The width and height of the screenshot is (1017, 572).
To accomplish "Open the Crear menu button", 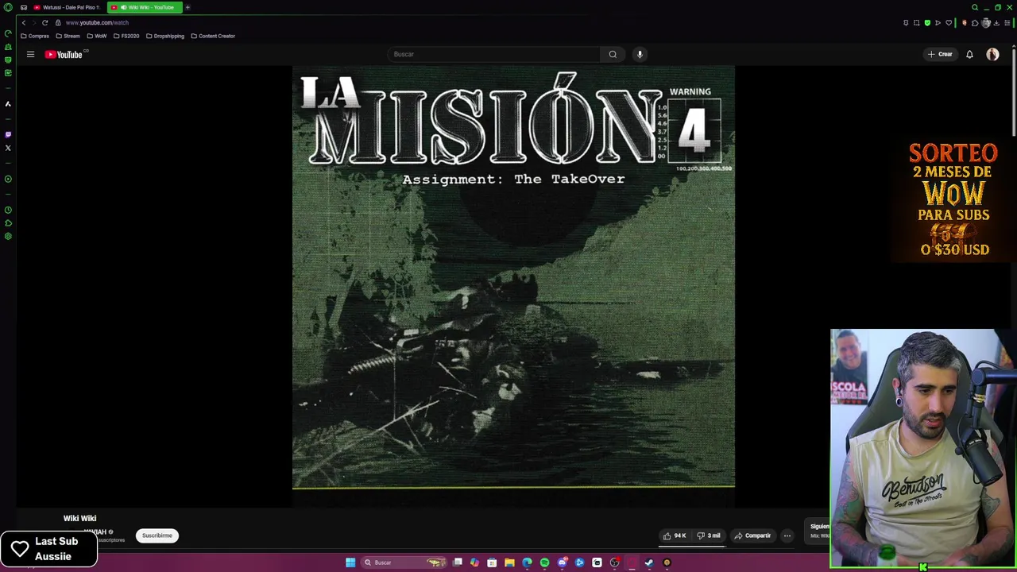I will [940, 54].
